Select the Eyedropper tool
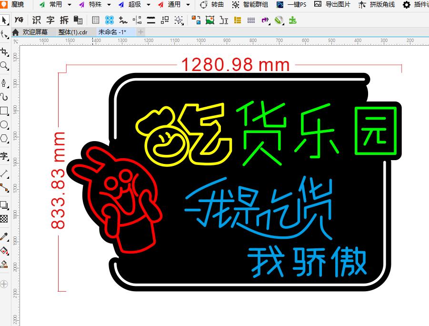The height and width of the screenshot is (326, 429). pos(4,236)
